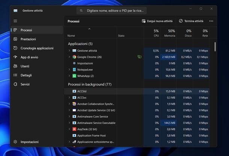Click the Impostazioni app row gear icon
Viewport: 229px width, 156px height.
(x=74, y=63)
